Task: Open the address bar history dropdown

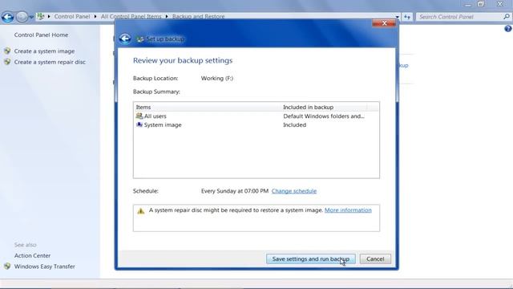Action: [398, 17]
